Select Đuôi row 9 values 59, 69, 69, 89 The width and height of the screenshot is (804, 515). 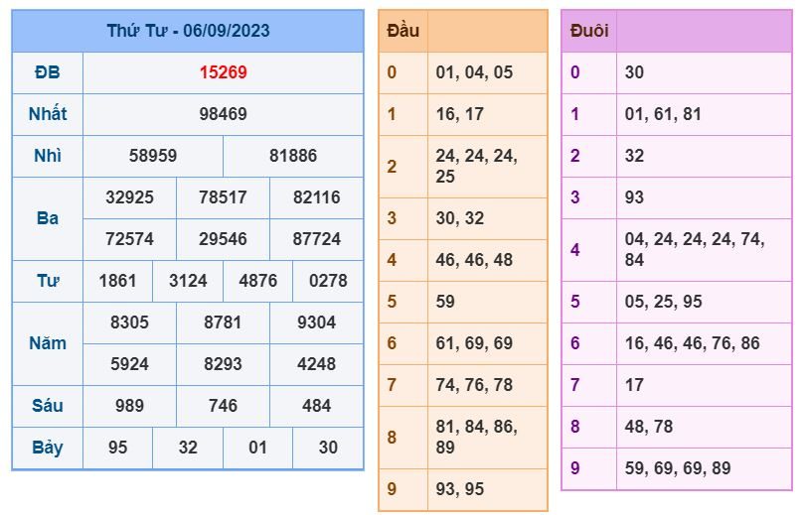(678, 468)
